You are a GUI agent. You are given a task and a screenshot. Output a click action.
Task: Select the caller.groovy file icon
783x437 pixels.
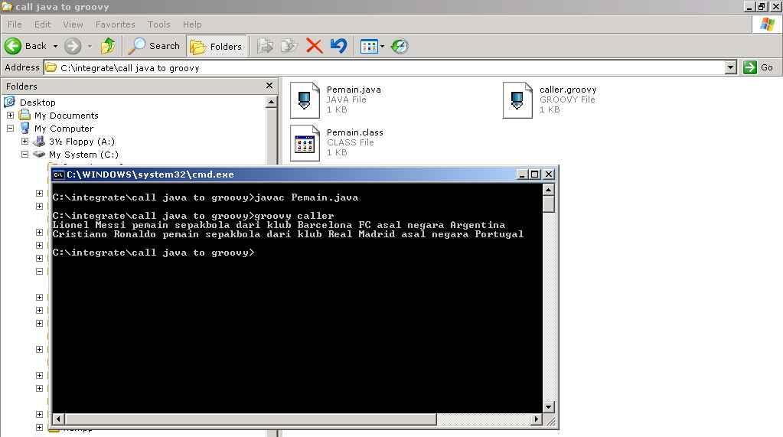[x=517, y=100]
